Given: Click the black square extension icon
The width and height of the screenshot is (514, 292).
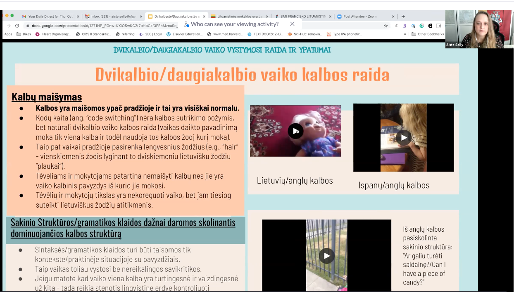Looking at the screenshot, I should click(430, 26).
